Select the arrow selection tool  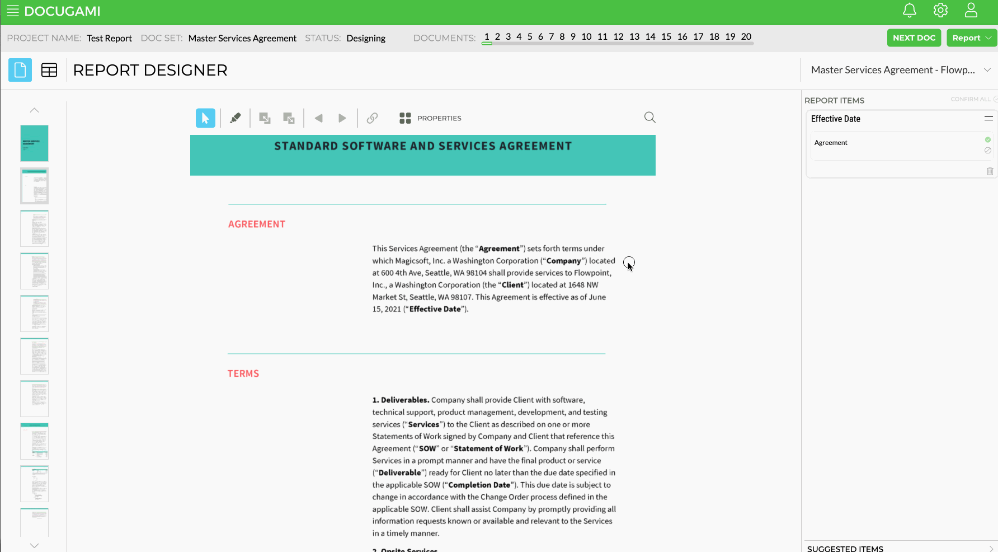tap(205, 118)
